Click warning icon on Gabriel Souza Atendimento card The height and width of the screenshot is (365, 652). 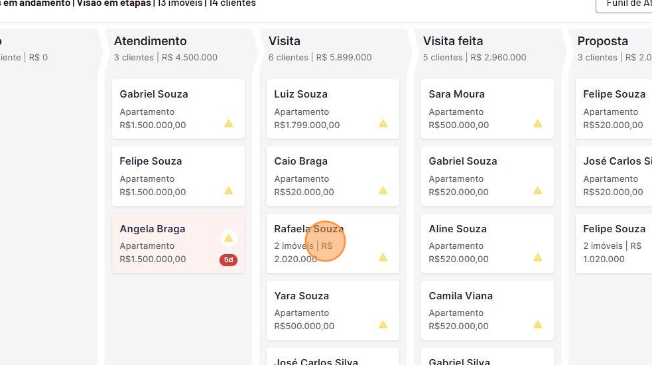click(229, 123)
